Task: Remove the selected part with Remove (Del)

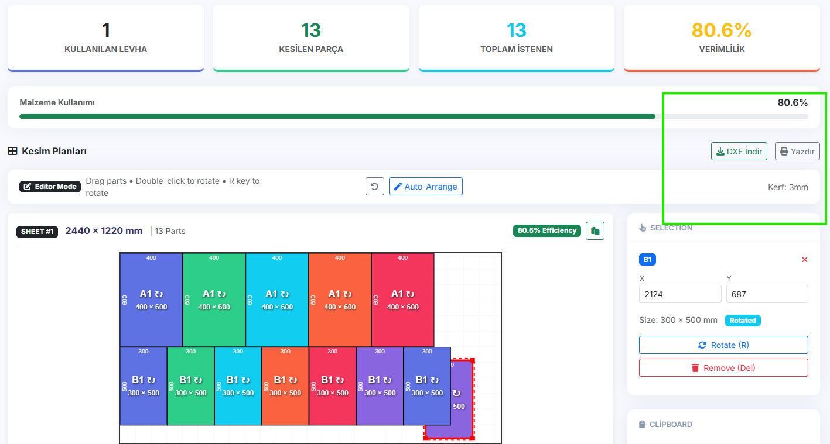Action: pyautogui.click(x=723, y=368)
